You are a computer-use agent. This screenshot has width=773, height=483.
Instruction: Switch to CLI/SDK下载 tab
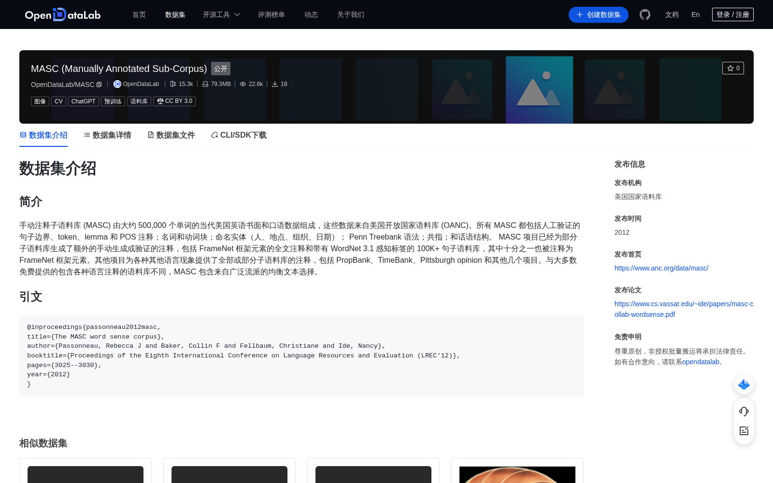[239, 135]
